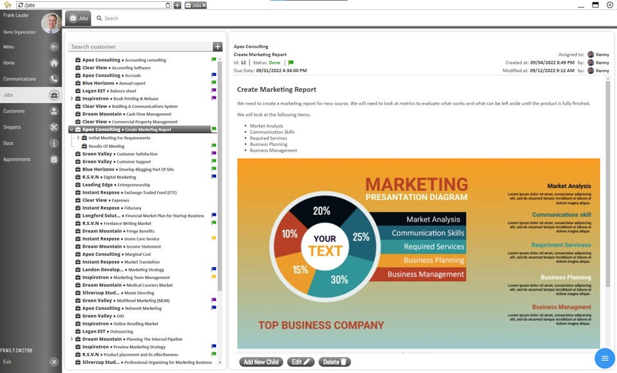Collapse the sidebar with the back arrow

(54, 46)
